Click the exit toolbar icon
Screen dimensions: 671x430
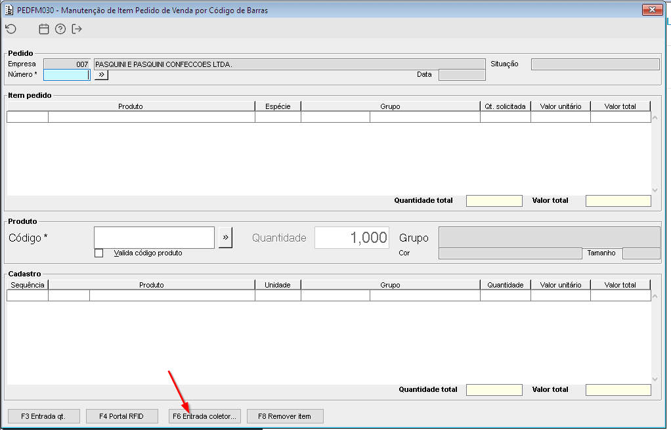click(77, 29)
